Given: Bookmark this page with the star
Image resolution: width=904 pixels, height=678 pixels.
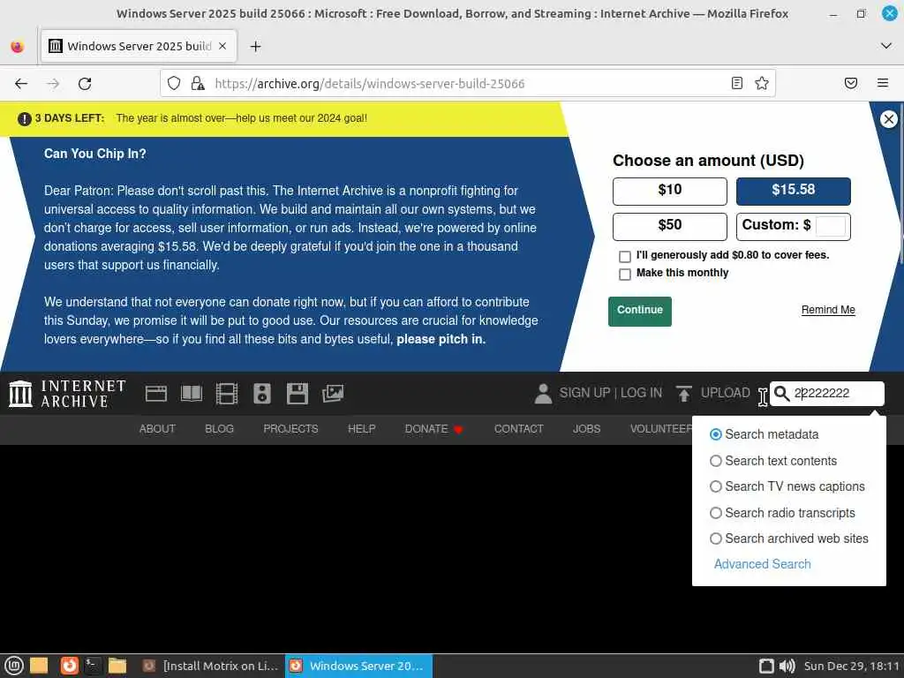Looking at the screenshot, I should tap(762, 84).
